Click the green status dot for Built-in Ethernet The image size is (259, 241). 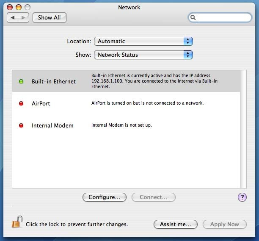(x=21, y=81)
